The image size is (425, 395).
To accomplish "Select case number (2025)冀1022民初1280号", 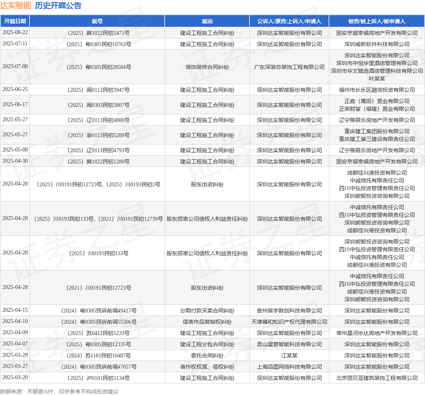I will (x=99, y=161).
